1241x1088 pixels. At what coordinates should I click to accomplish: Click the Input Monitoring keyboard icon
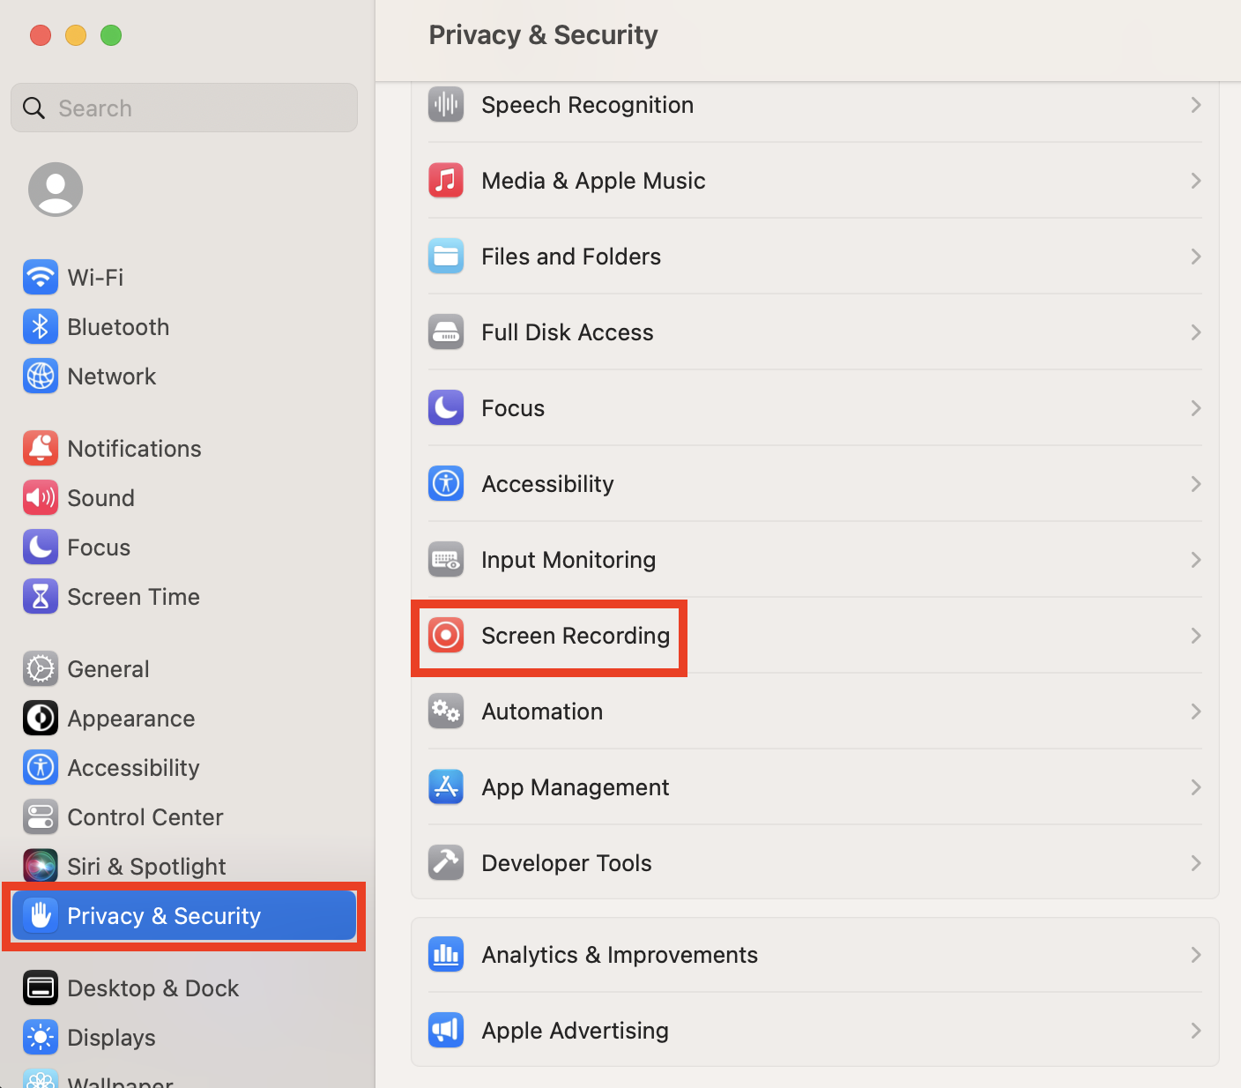point(446,560)
